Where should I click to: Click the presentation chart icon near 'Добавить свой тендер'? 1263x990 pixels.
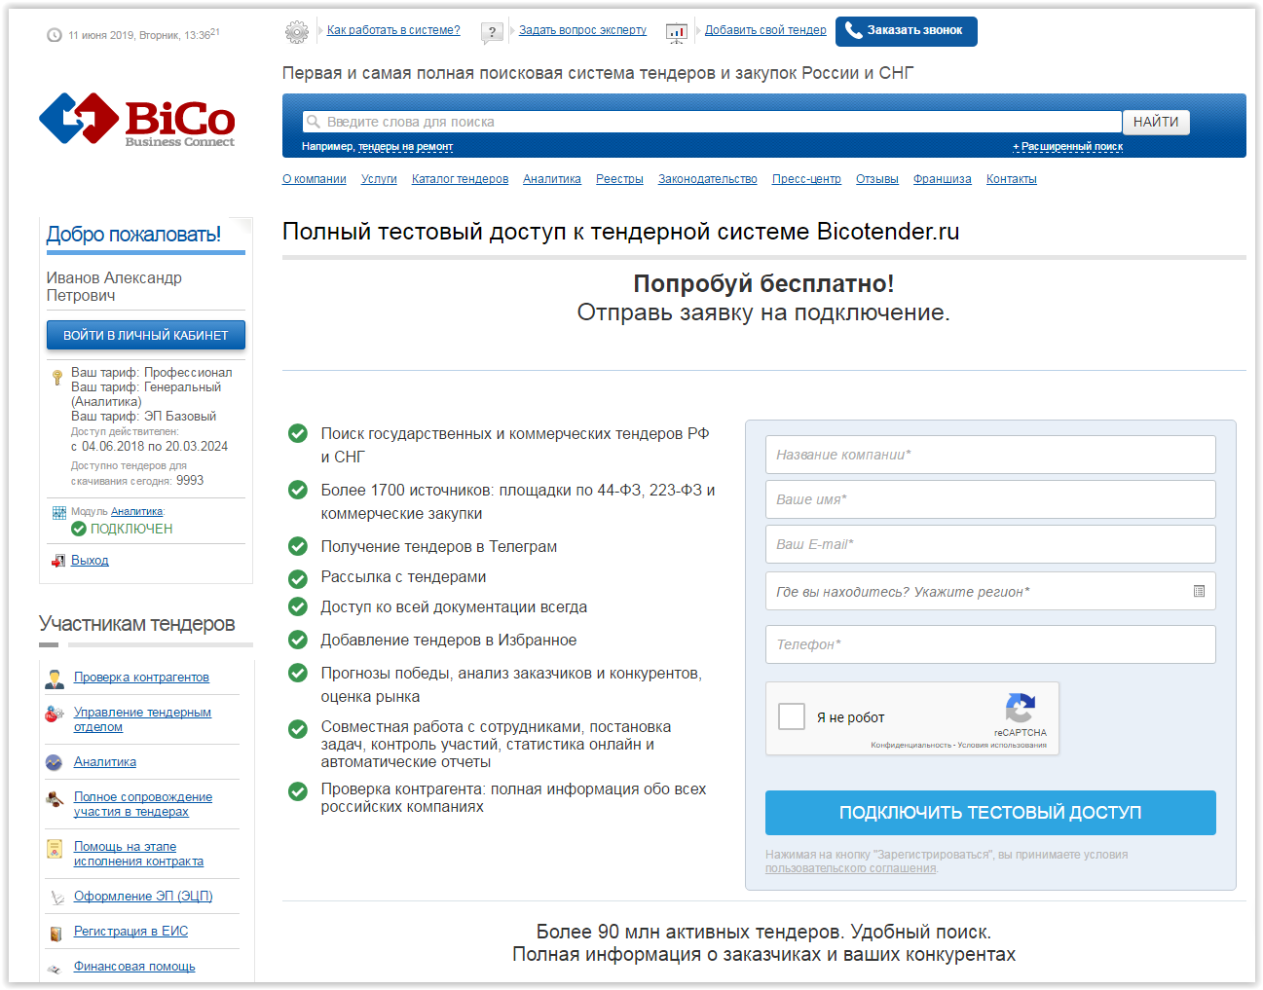point(676,33)
